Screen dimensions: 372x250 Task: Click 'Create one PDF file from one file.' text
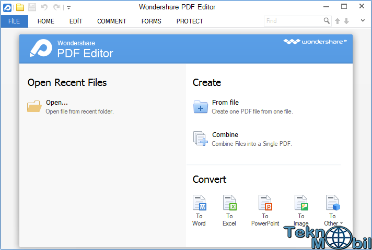pyautogui.click(x=252, y=111)
